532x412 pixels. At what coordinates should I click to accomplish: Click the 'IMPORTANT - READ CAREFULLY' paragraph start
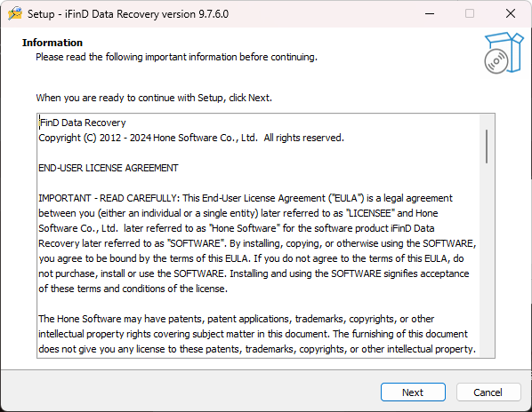tap(109, 198)
